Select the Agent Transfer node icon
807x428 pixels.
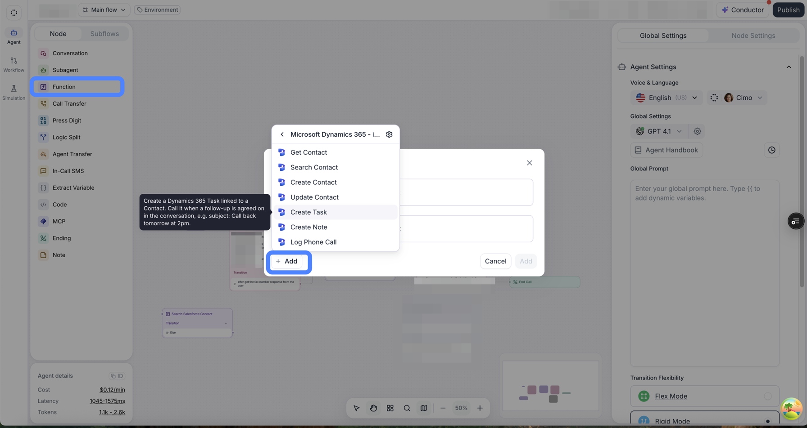click(43, 154)
